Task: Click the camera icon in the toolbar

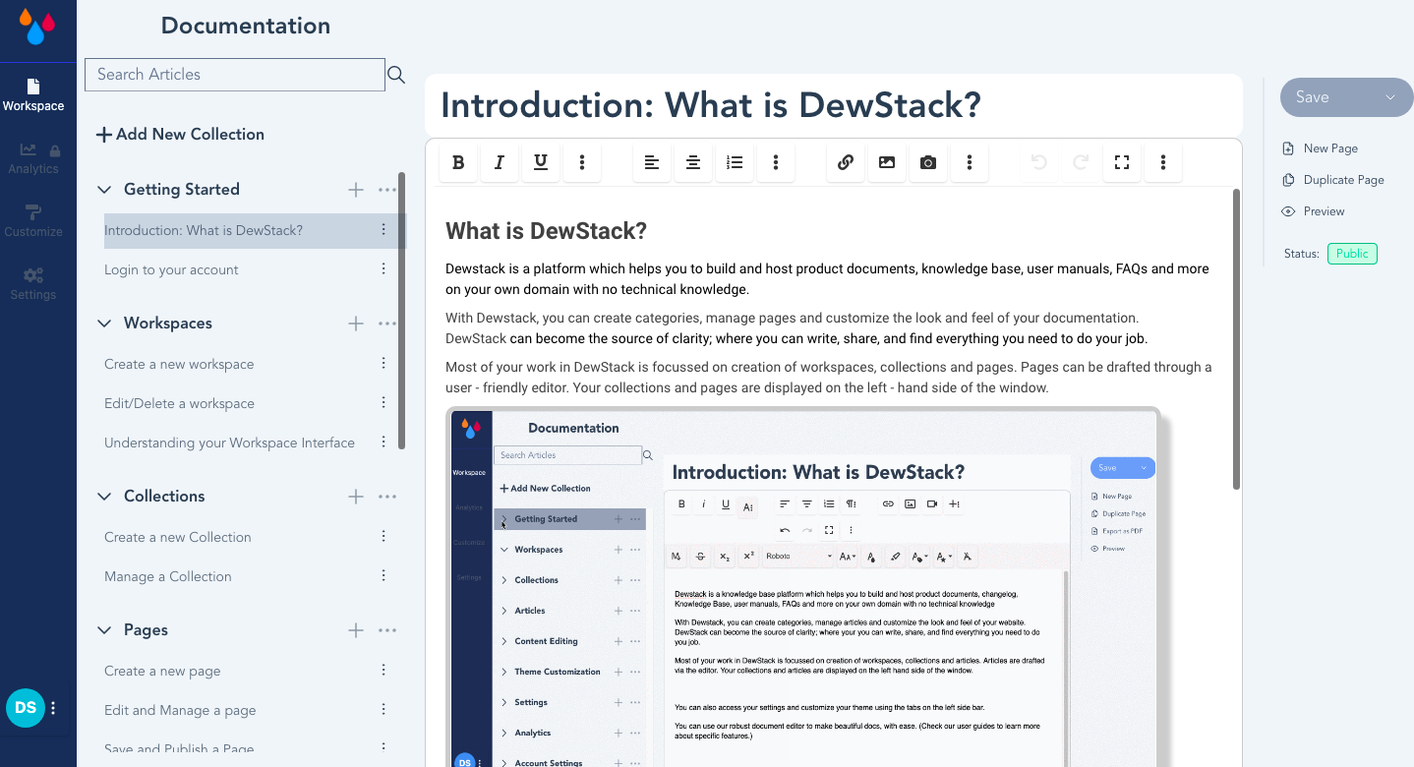Action: click(x=928, y=163)
